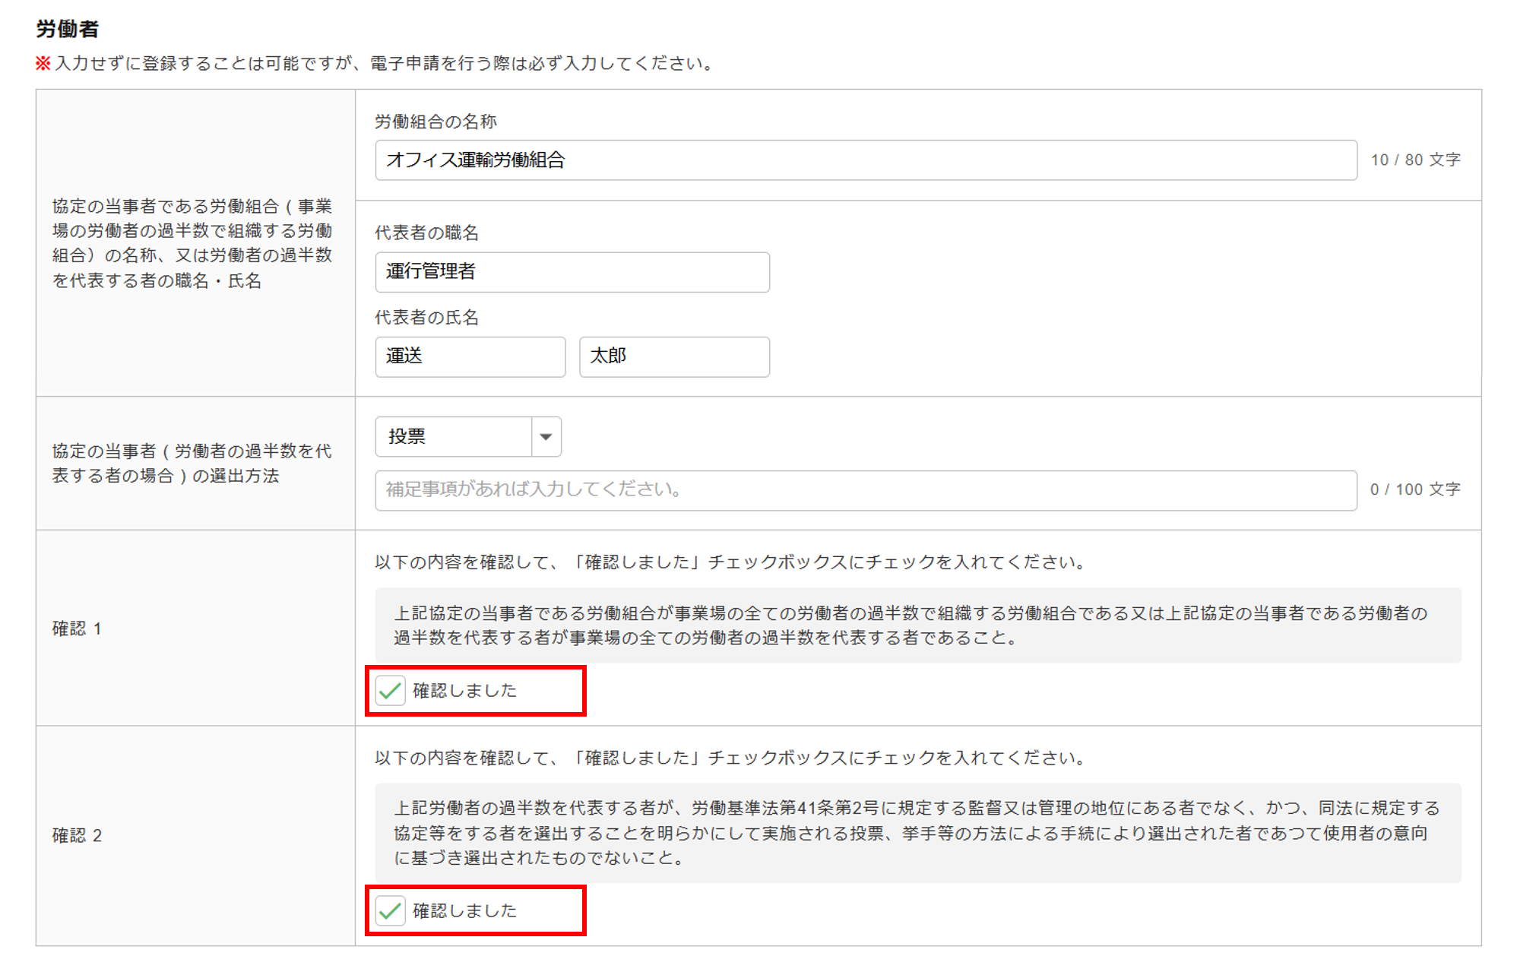Image resolution: width=1517 pixels, height=975 pixels.
Task: Toggle the 確認 2 confirmation checkbox
Action: [391, 910]
